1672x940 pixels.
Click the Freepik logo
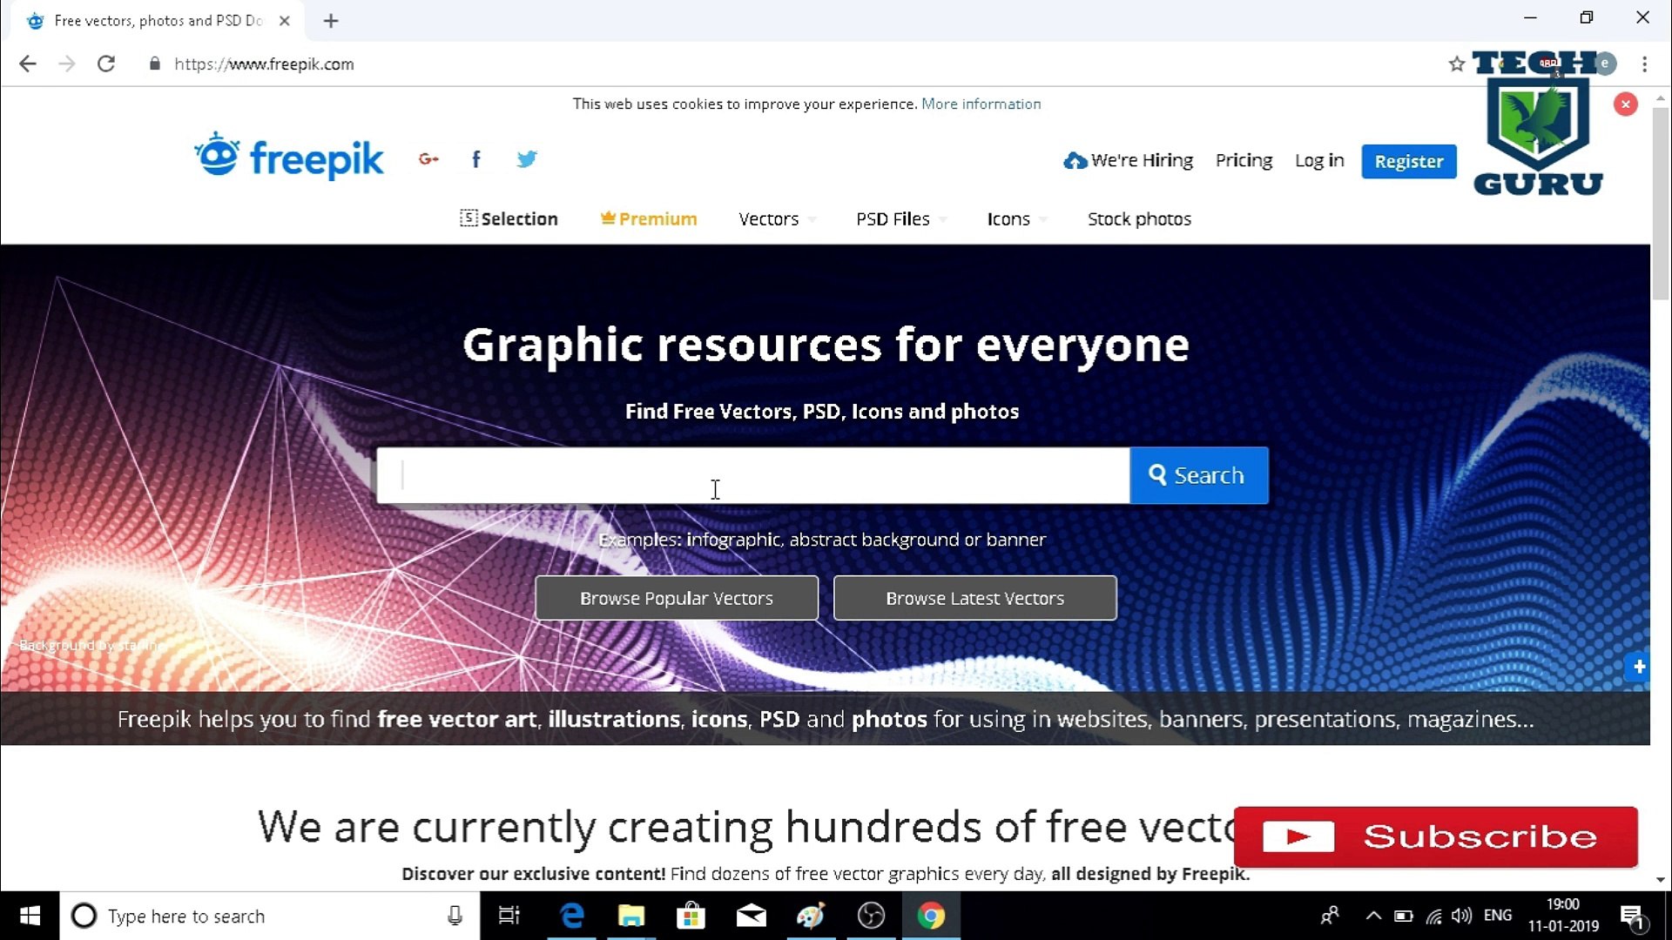point(288,157)
